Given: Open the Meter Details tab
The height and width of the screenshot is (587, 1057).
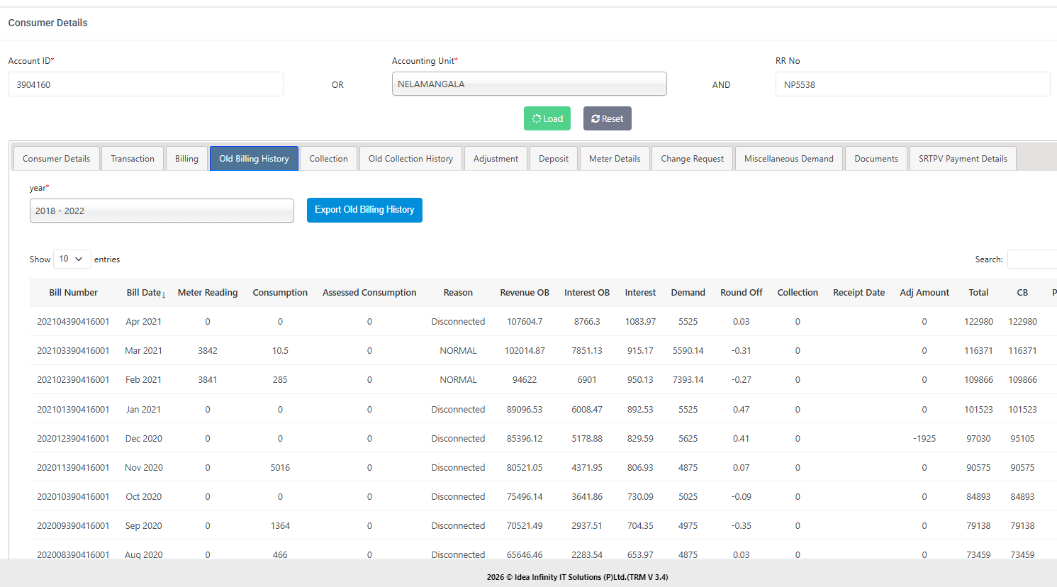Looking at the screenshot, I should click(x=615, y=159).
